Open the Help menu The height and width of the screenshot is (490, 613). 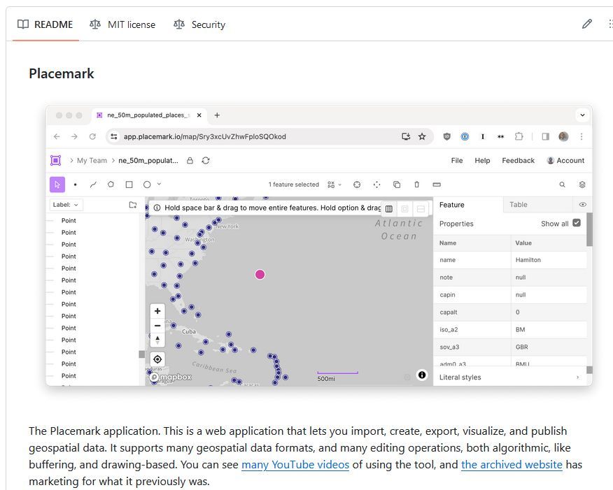tap(482, 161)
